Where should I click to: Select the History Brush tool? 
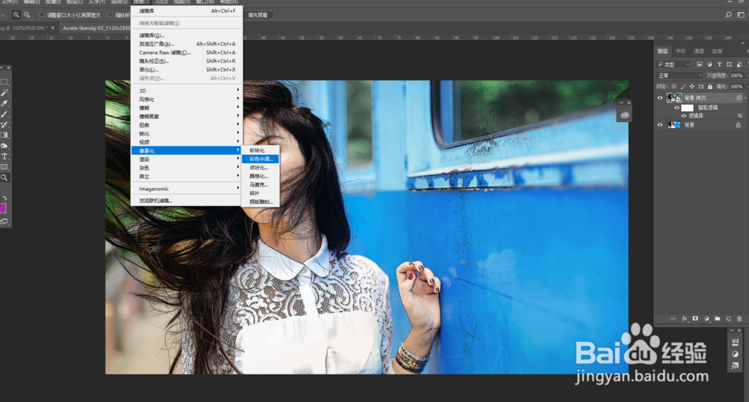[x=4, y=124]
